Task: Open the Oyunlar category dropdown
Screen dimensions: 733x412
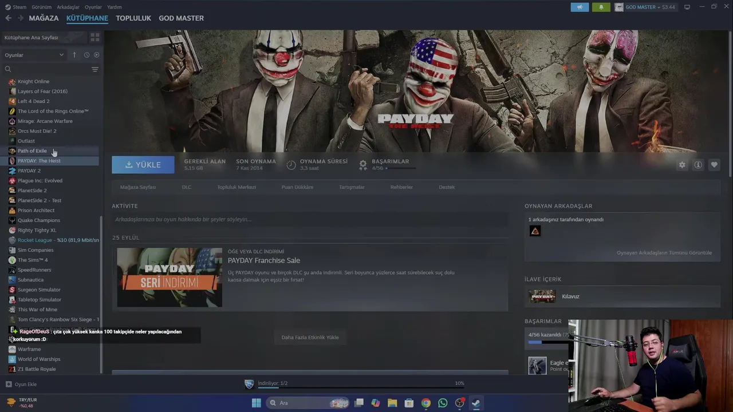Action: (34, 55)
